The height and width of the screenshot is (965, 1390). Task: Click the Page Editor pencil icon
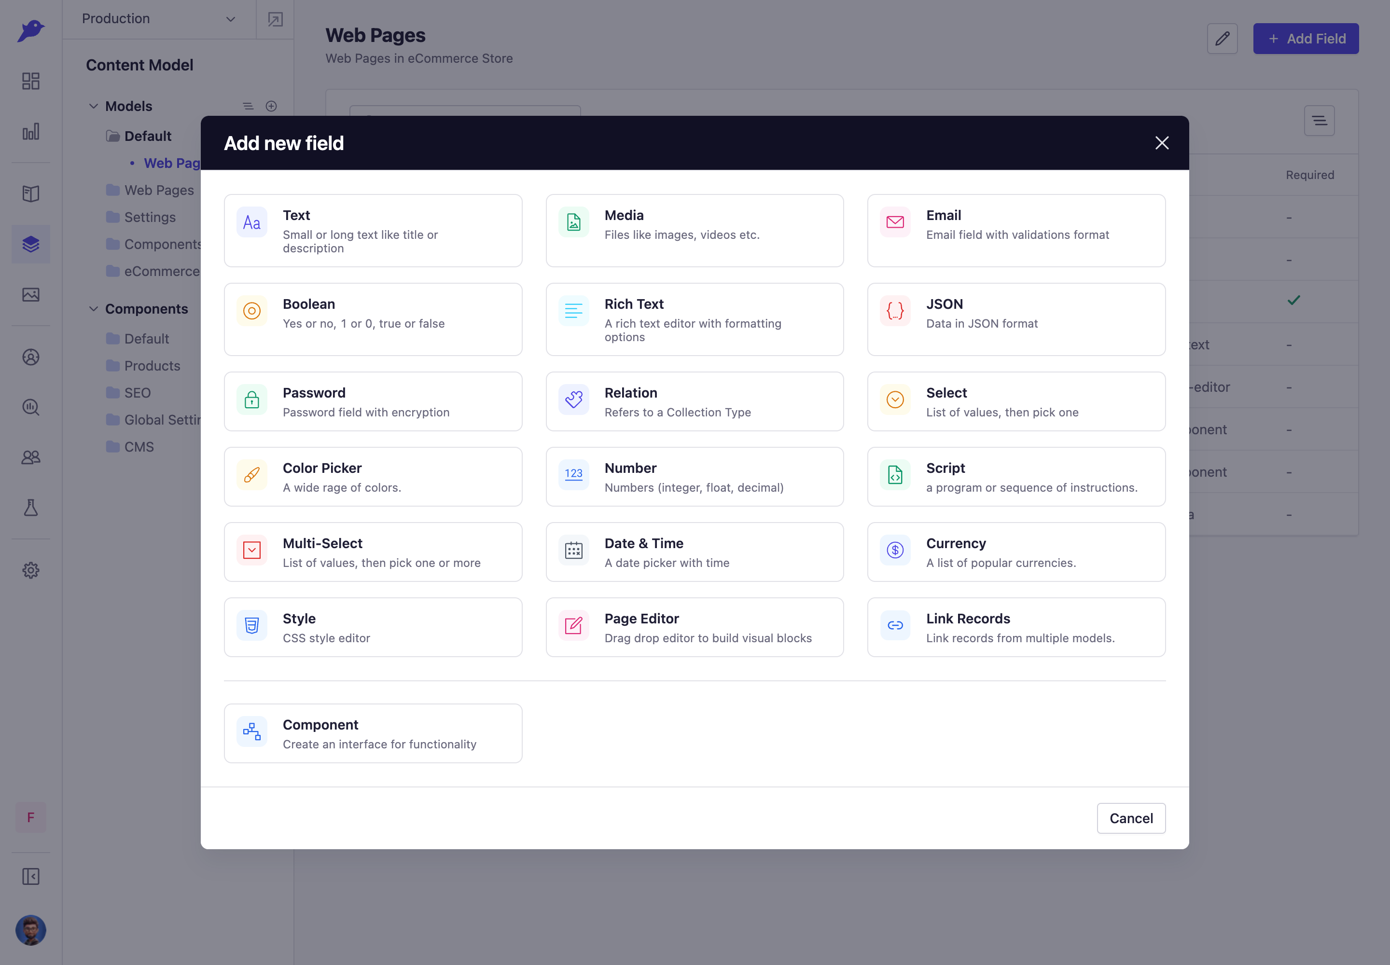pyautogui.click(x=573, y=625)
